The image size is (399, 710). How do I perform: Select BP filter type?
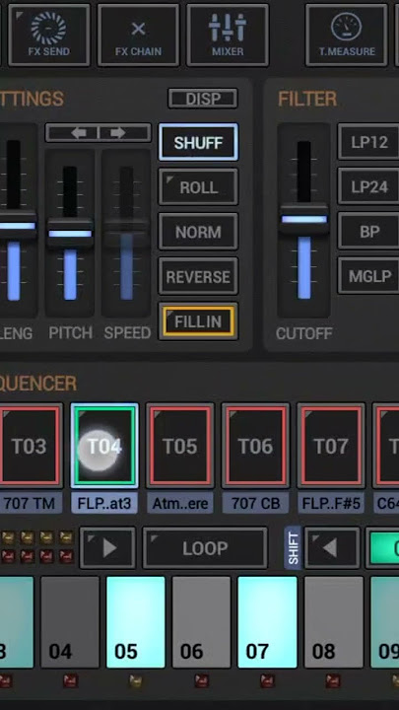point(369,232)
